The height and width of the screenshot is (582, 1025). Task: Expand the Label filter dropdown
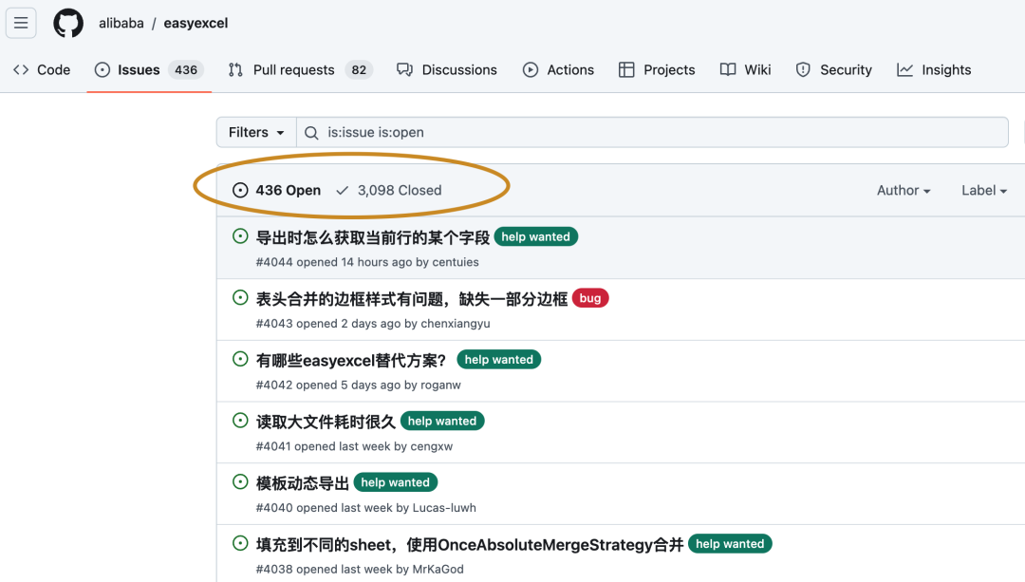tap(984, 190)
